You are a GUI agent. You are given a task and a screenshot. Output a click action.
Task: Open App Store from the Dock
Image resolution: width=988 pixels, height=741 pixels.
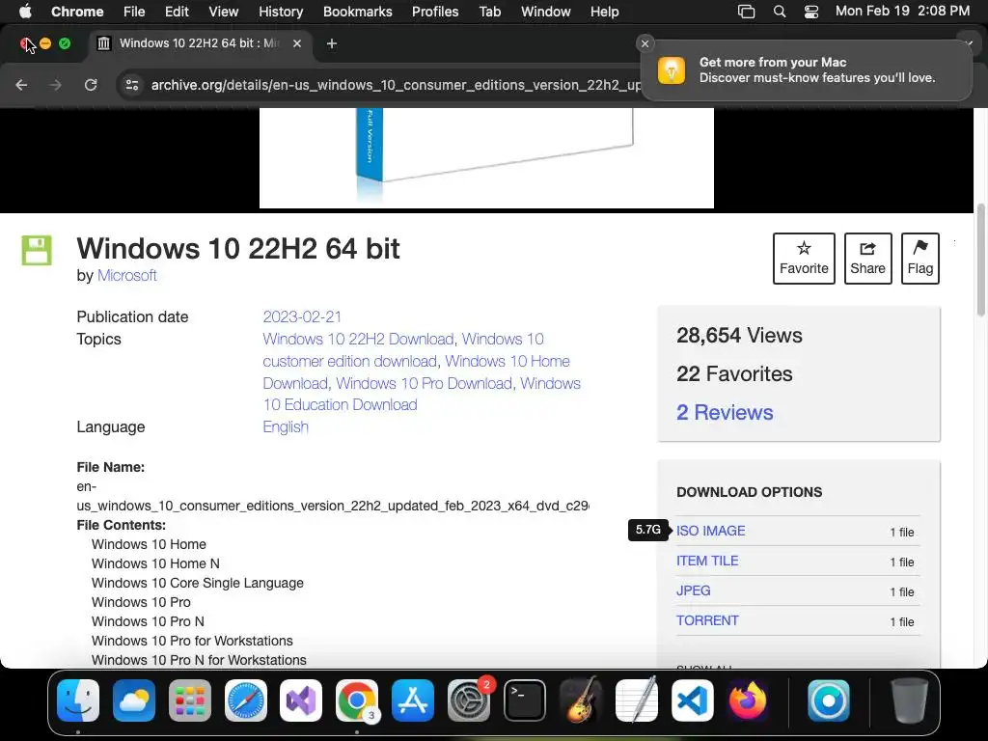click(413, 700)
